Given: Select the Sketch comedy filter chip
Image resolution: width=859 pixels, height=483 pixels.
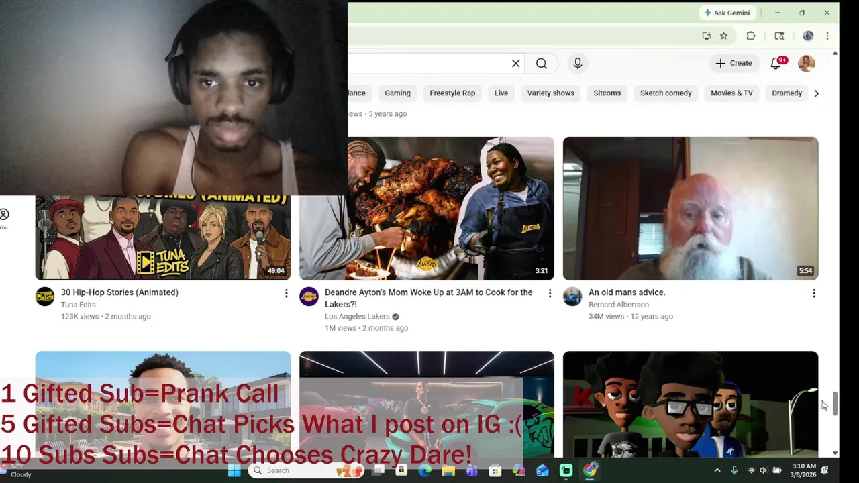Looking at the screenshot, I should tap(666, 93).
